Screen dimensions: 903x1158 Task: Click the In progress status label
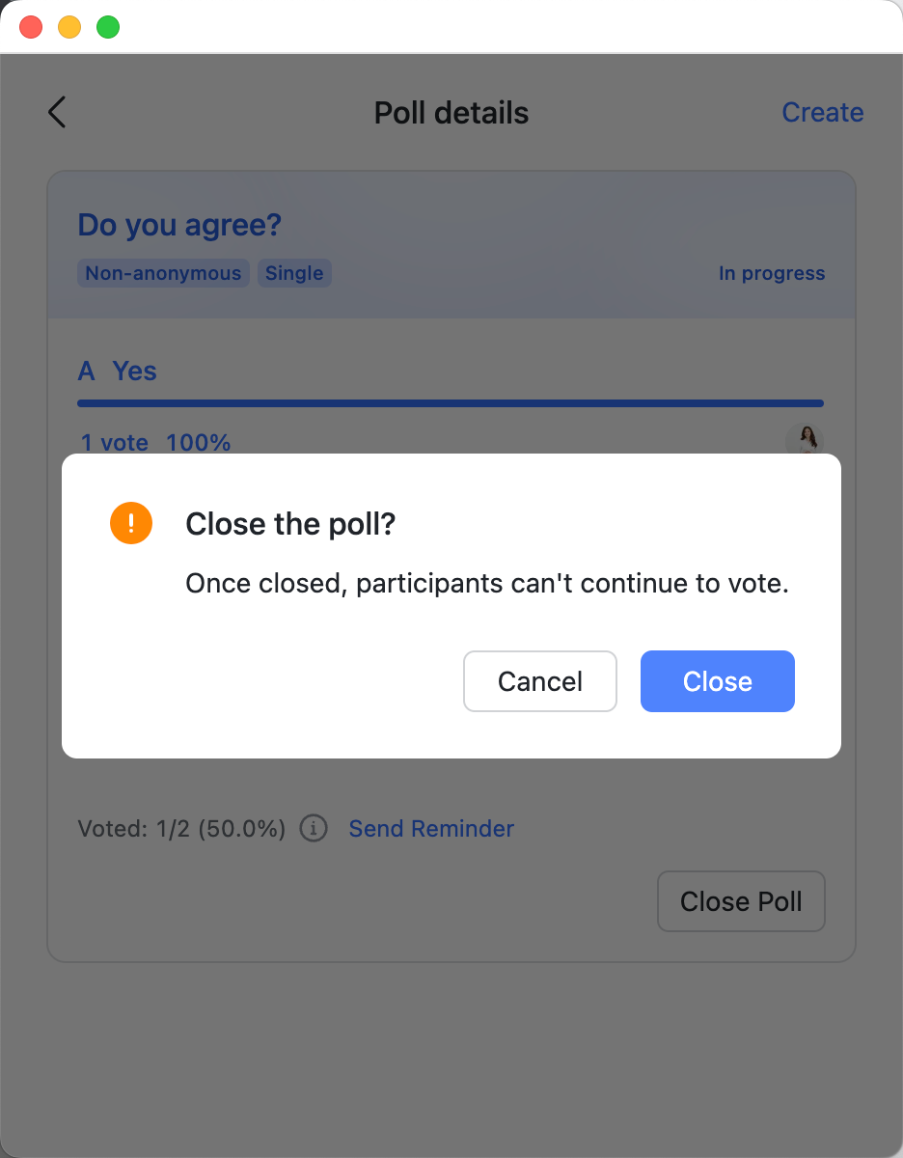pos(771,273)
